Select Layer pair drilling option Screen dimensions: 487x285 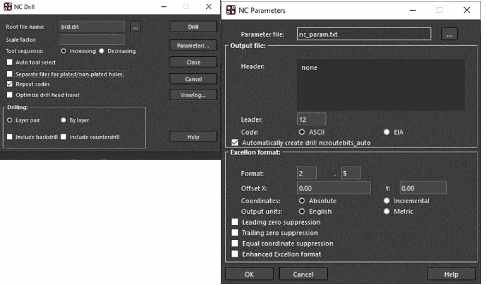10,120
